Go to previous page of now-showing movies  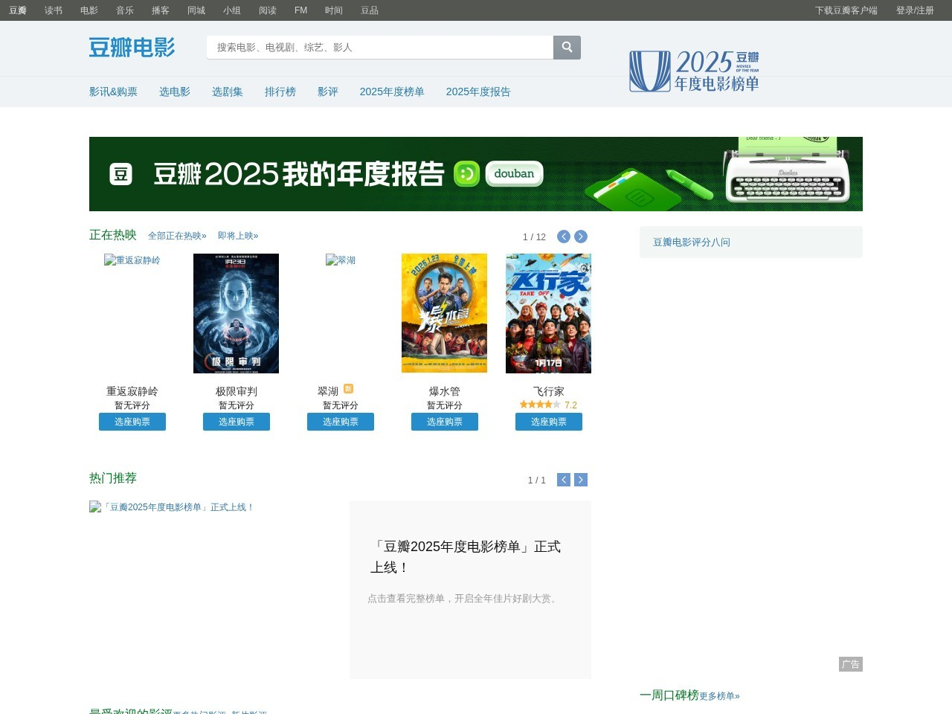point(564,237)
